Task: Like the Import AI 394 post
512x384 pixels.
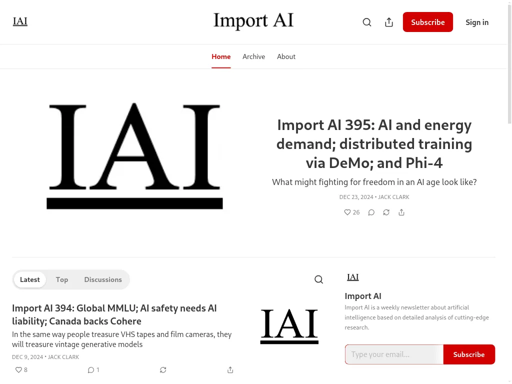Action: [x=21, y=369]
